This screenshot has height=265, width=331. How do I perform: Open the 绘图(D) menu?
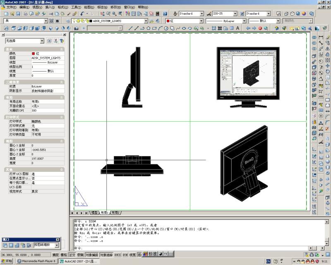tap(89, 7)
